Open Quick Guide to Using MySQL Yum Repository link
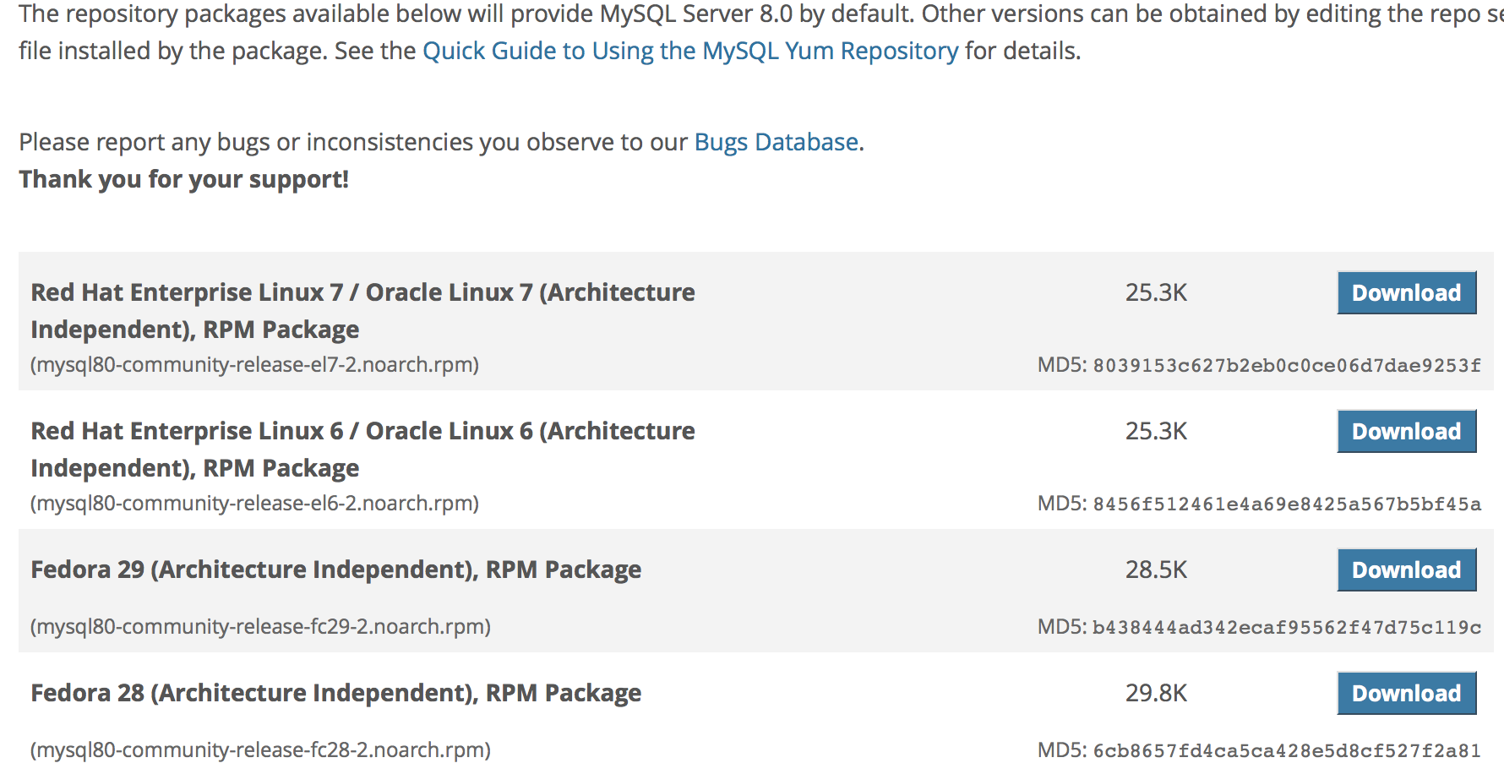The image size is (1504, 774). click(690, 52)
